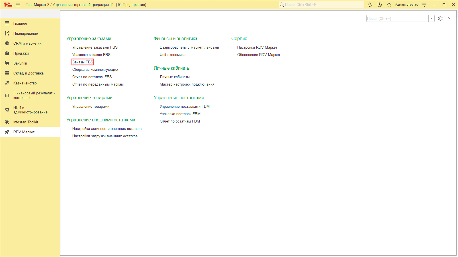Open НСИ и администрирование section
The height and width of the screenshot is (257, 458).
30,110
